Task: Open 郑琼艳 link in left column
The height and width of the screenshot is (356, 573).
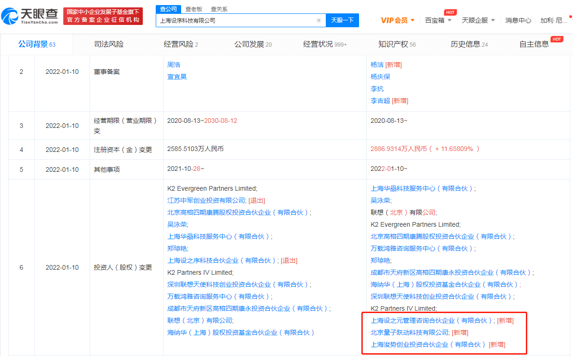Action: [177, 248]
